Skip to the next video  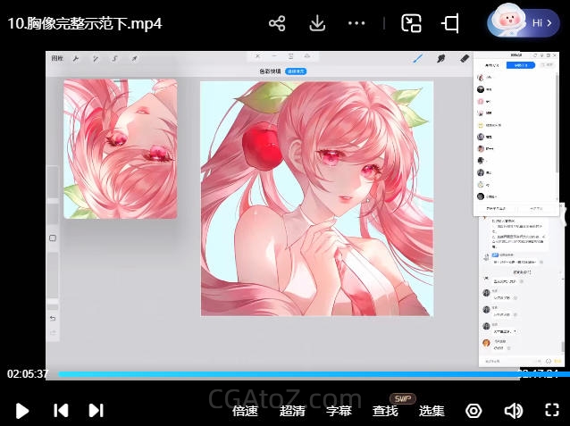(x=96, y=410)
